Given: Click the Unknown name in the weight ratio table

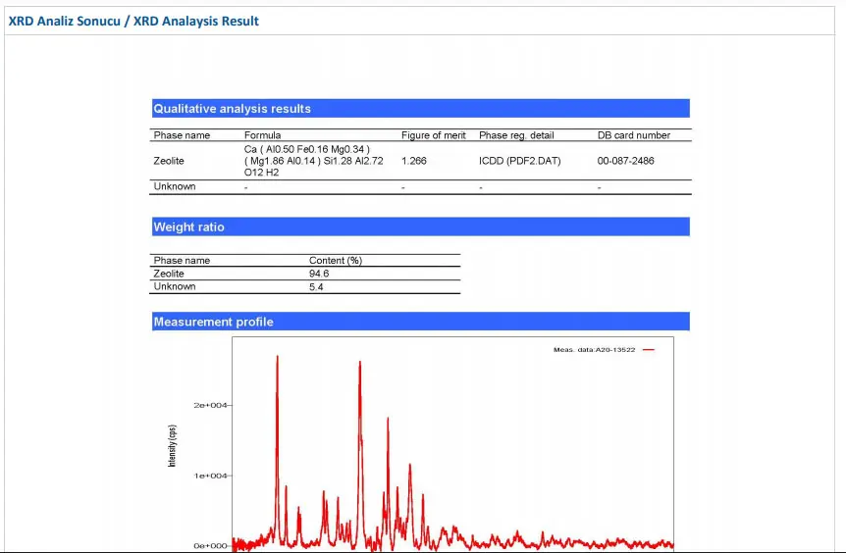Looking at the screenshot, I should (175, 286).
